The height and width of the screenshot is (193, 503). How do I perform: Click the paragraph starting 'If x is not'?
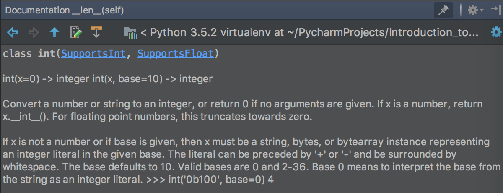[x=251, y=161]
